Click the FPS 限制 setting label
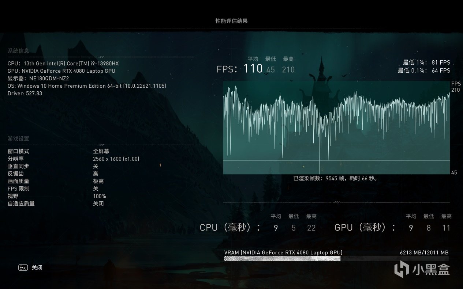The width and height of the screenshot is (463, 289). 19,189
